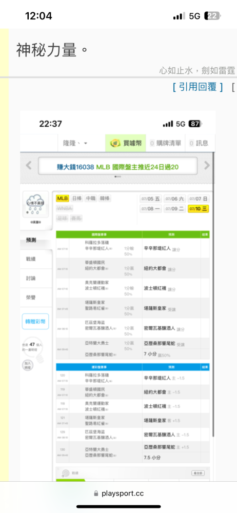Tap 紐約大都會 主 -1.5 in blue table
The image size is (237, 513).
(x=162, y=392)
